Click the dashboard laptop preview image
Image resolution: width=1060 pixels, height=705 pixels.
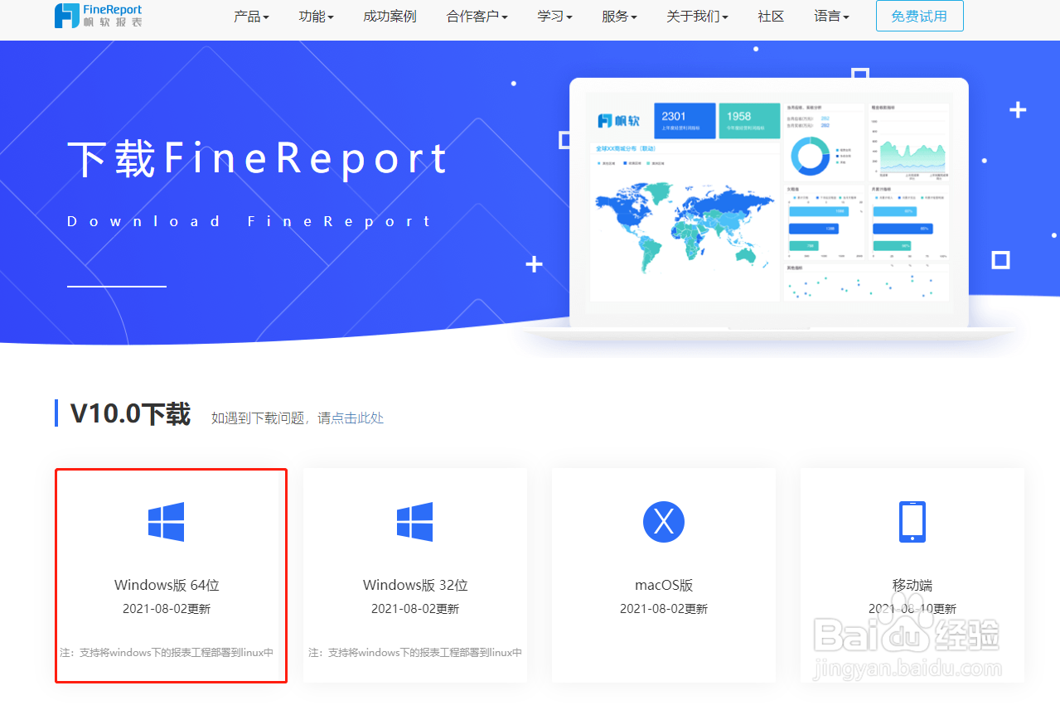(x=768, y=207)
